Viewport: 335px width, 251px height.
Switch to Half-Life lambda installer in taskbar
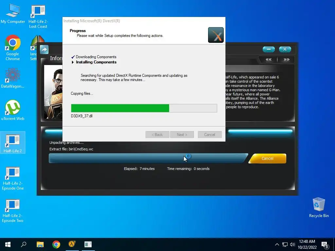(72, 244)
